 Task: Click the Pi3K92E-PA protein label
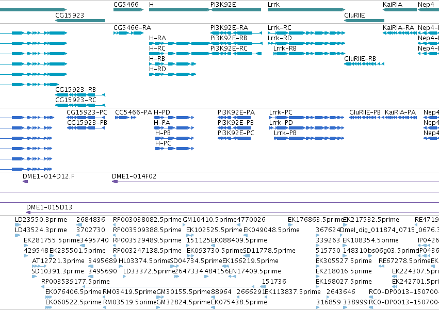point(236,112)
